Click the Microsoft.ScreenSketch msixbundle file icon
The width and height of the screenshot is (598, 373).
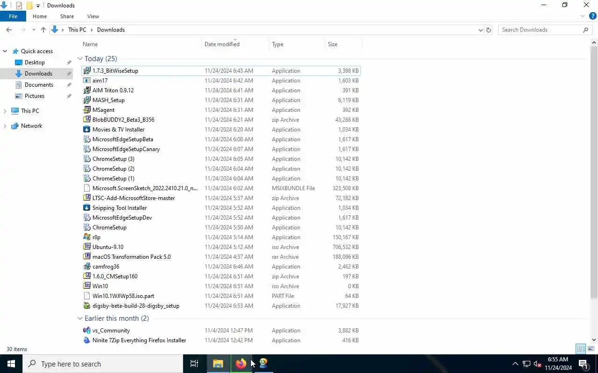click(x=87, y=188)
